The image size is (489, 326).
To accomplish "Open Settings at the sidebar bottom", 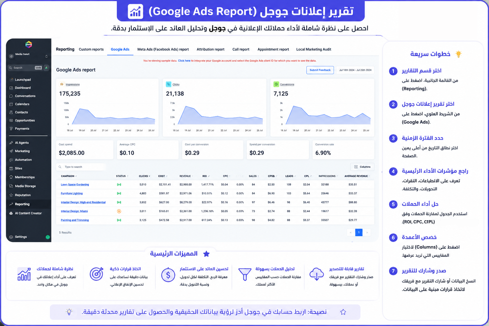I will click(21, 237).
